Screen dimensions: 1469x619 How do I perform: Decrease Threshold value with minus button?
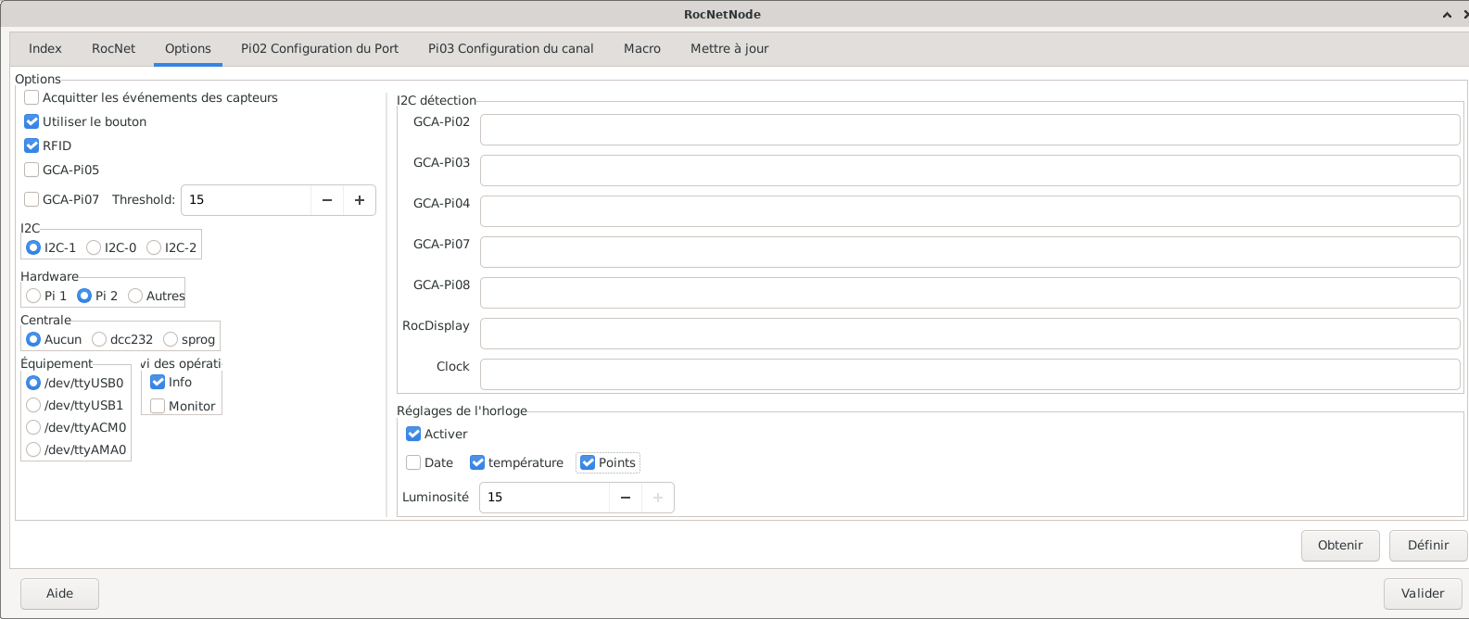tap(327, 200)
